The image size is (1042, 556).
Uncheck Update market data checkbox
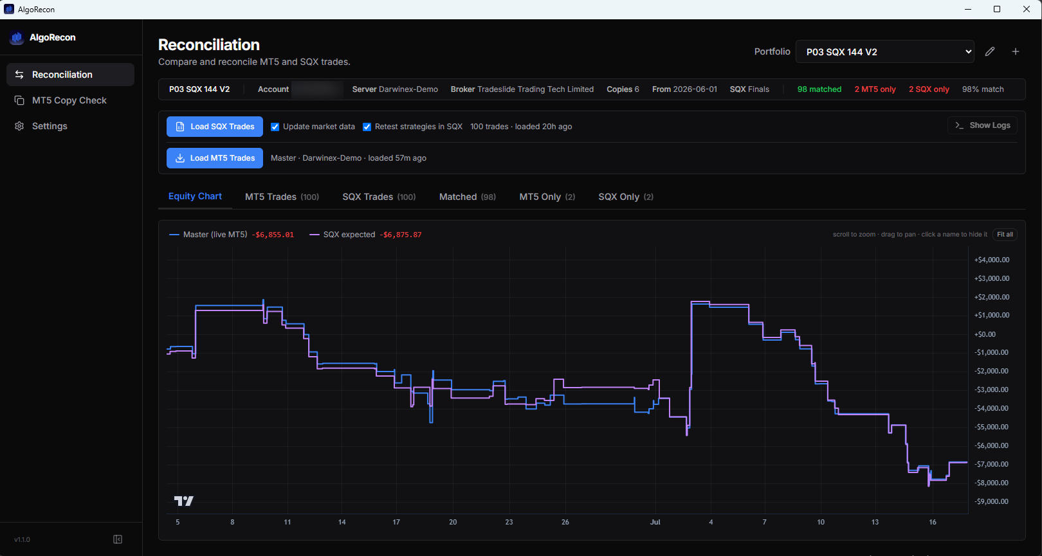pos(275,127)
